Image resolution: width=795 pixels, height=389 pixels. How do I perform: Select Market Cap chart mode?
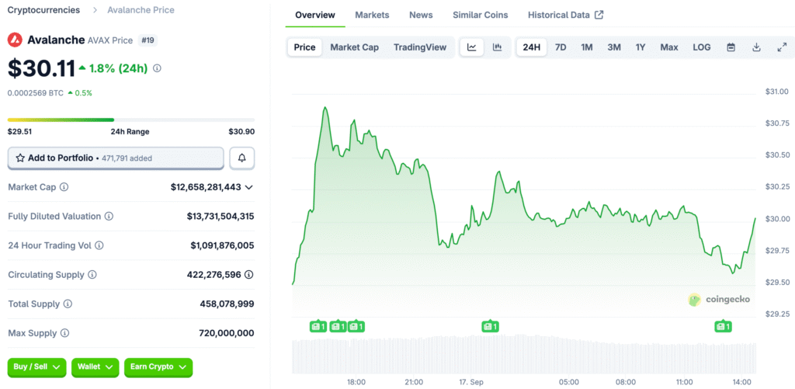point(354,47)
